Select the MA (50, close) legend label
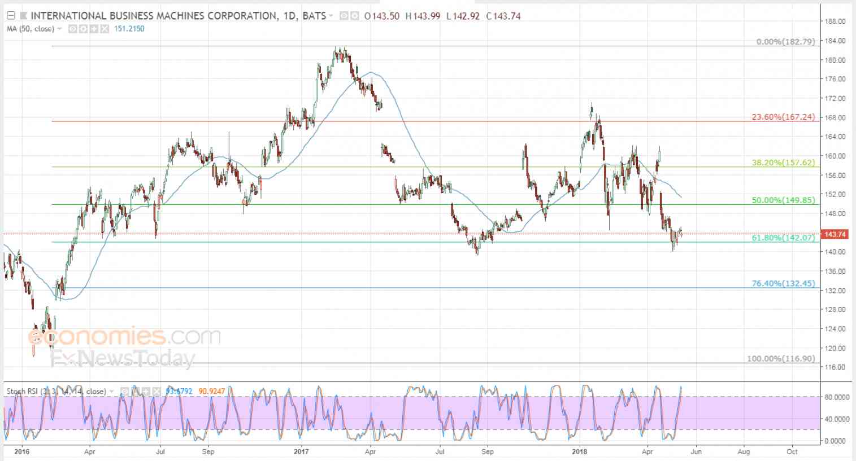The width and height of the screenshot is (856, 461). point(30,29)
